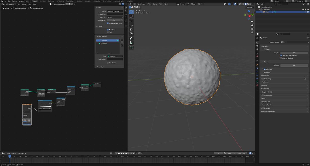
Task: Open the Render Engine dropdown showing EEVEE
Action: pyautogui.click(x=294, y=42)
